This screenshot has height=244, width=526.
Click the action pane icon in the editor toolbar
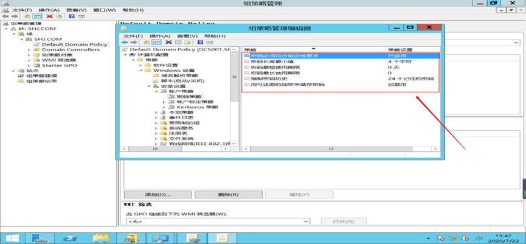tap(210, 42)
